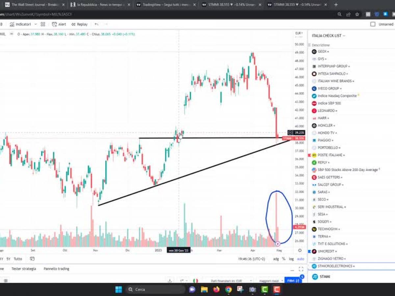The height and width of the screenshot is (296, 395).
Task: Bookmark this page with the star icon
Action: click(x=357, y=14)
